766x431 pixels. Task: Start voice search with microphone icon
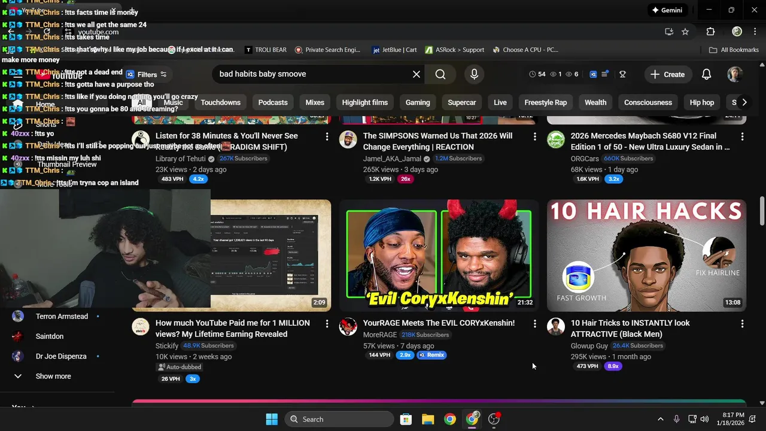[x=474, y=74]
